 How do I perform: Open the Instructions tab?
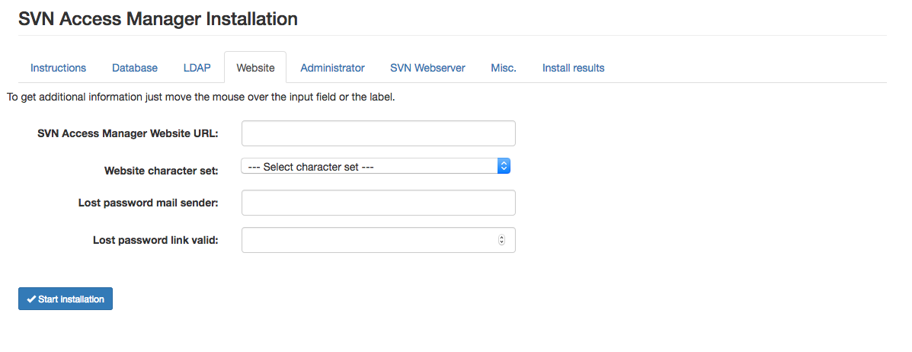(58, 68)
